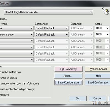Open the Steps 1000 dropdown in the first rule

click(x=102, y=28)
